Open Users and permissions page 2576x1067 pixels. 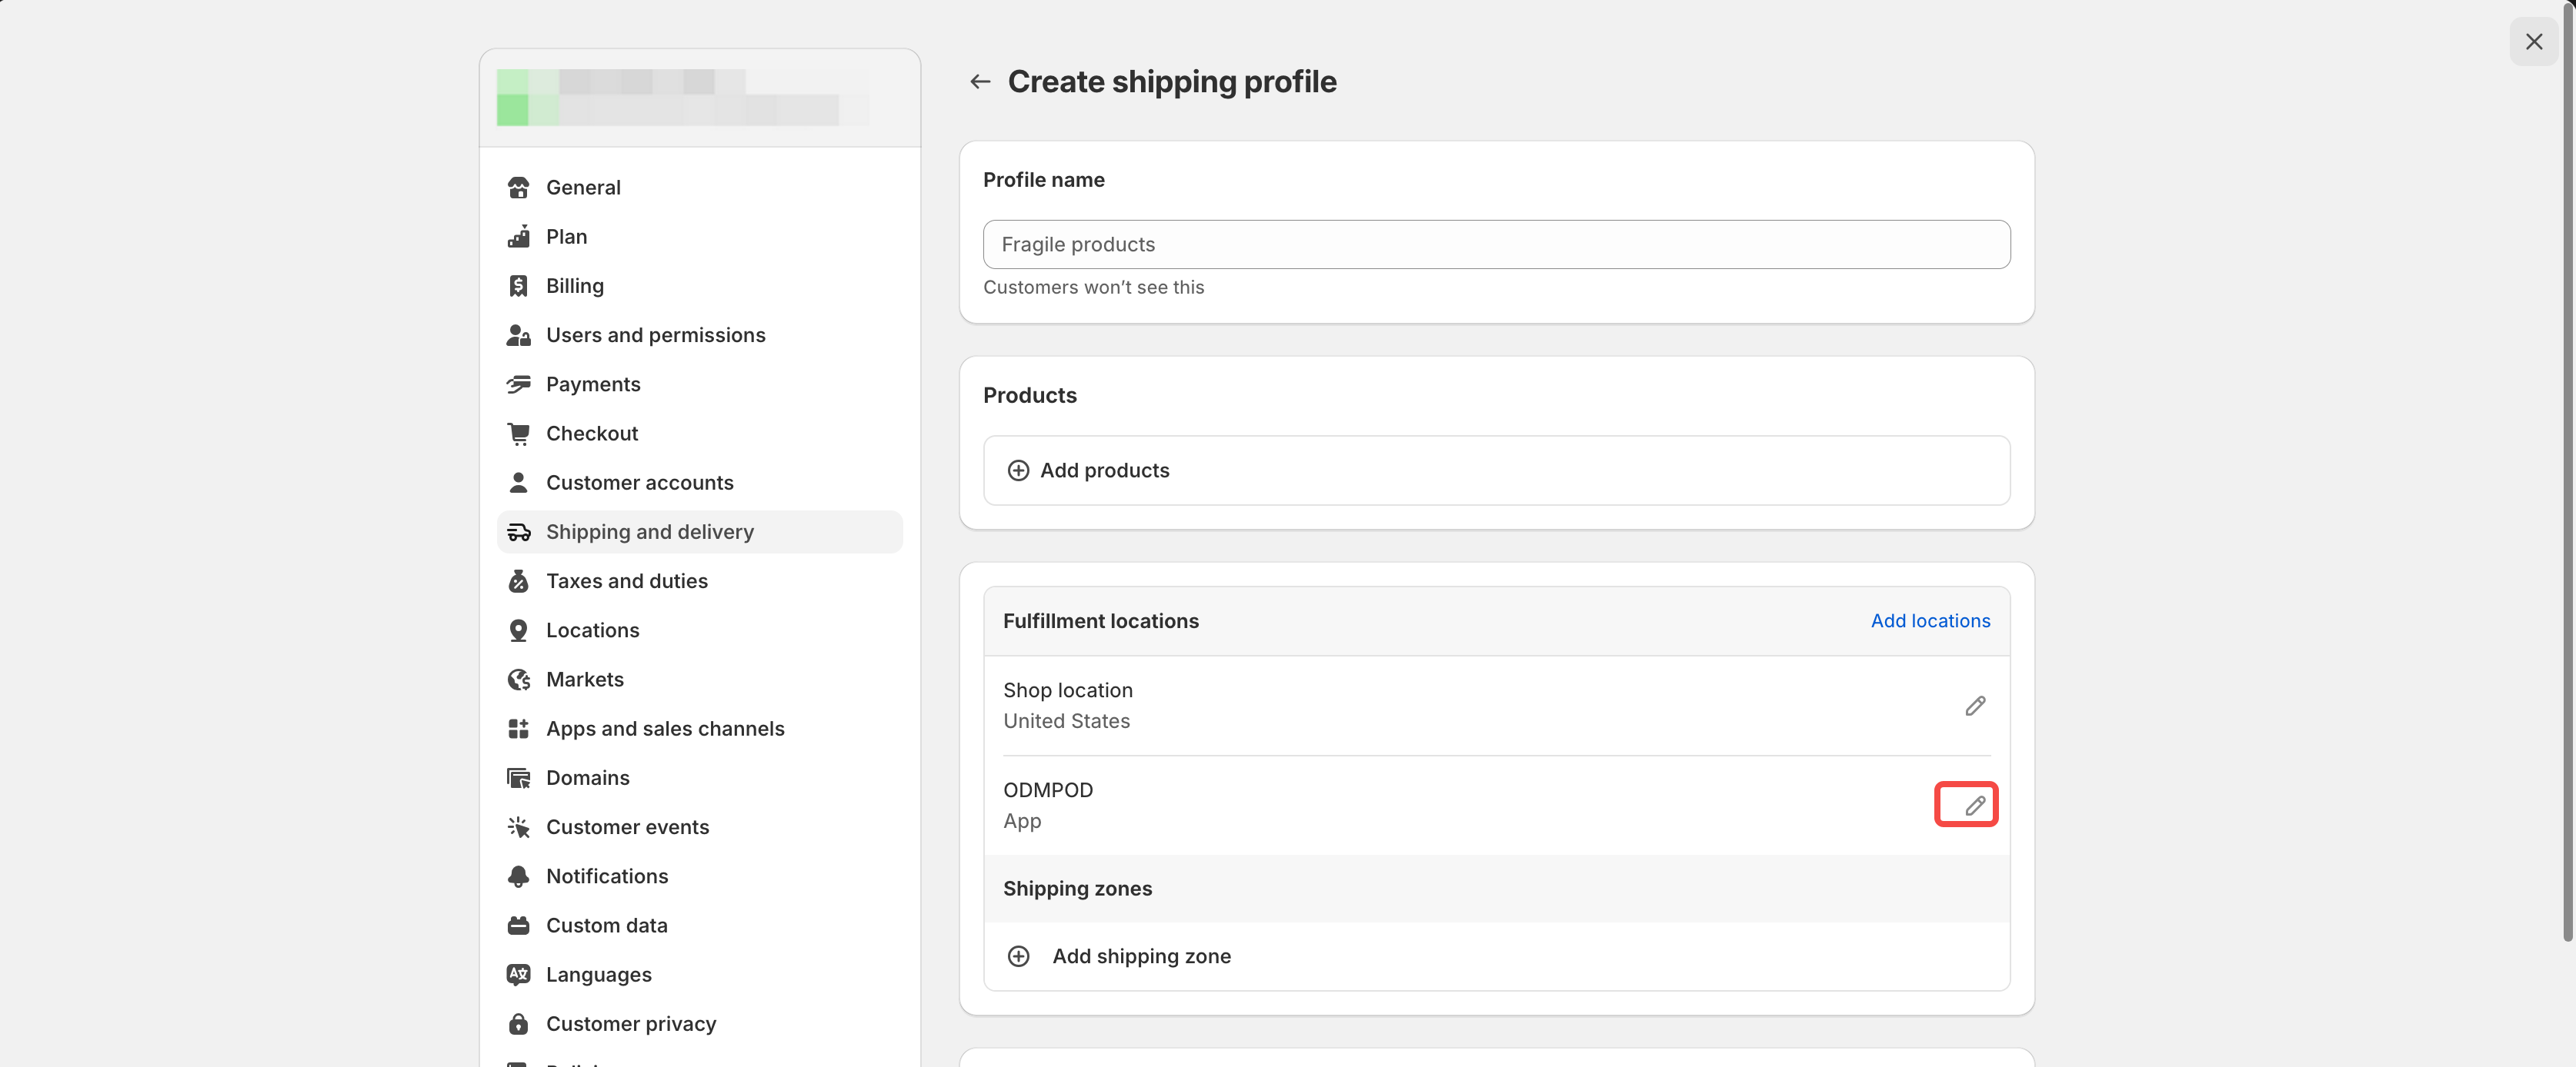click(x=655, y=336)
